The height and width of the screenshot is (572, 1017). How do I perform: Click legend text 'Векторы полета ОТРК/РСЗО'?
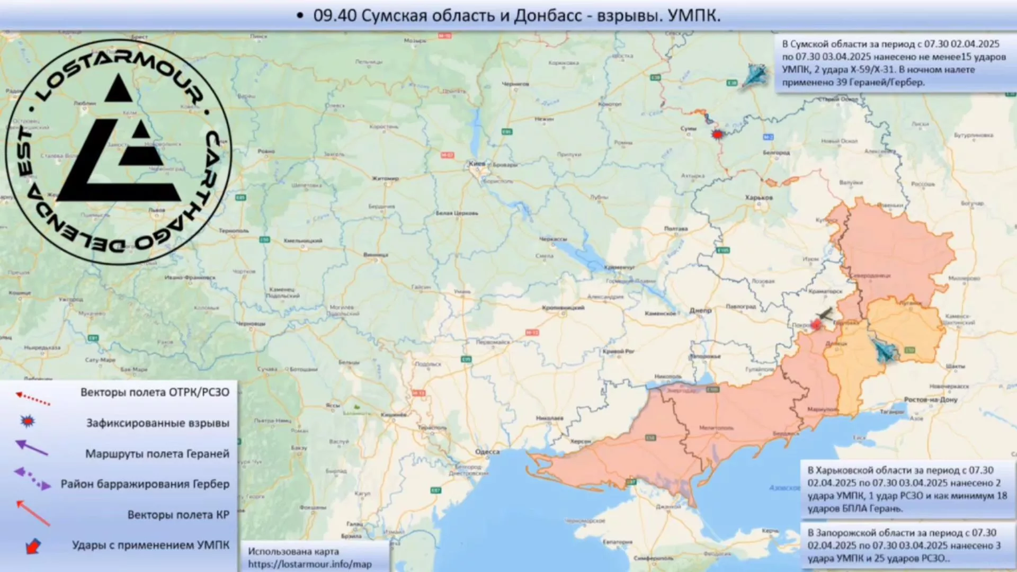[x=155, y=392]
